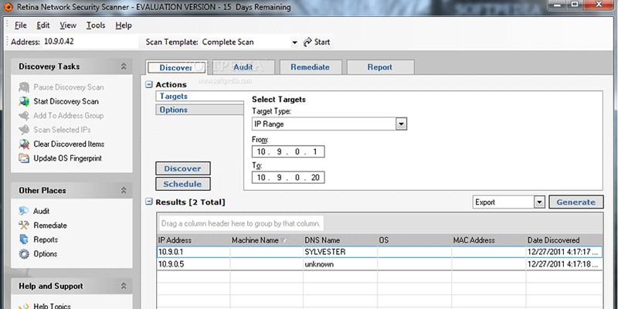Click the Discover button
Screen dimensions: 618x309
(x=183, y=168)
